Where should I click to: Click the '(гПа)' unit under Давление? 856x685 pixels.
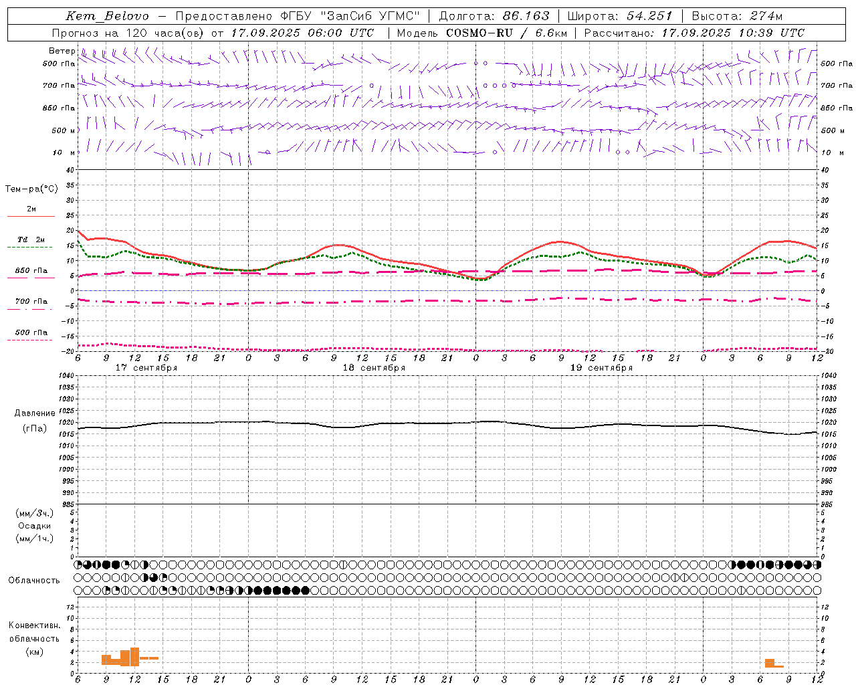click(x=35, y=428)
